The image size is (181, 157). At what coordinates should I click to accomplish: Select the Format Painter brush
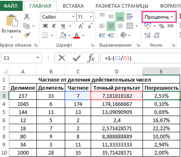[x=27, y=35]
